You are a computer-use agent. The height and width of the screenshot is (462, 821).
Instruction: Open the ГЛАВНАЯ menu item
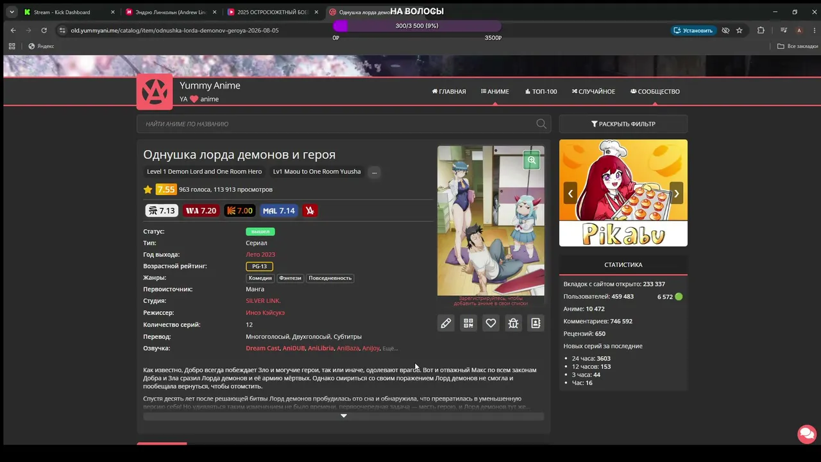pos(449,92)
